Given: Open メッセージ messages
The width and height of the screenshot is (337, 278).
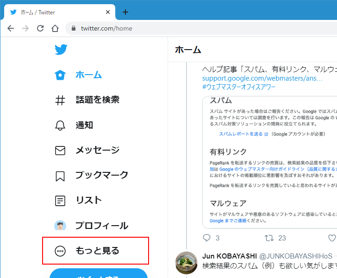Looking at the screenshot, I should point(87,150).
